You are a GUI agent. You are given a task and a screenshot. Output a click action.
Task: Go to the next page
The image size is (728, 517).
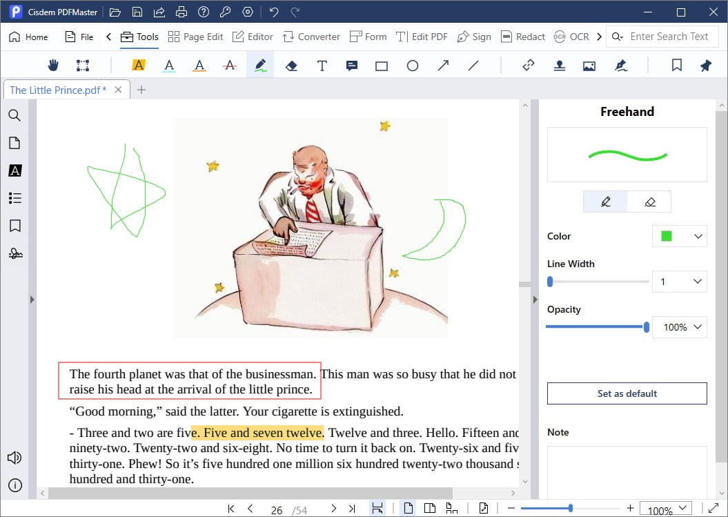tap(334, 509)
